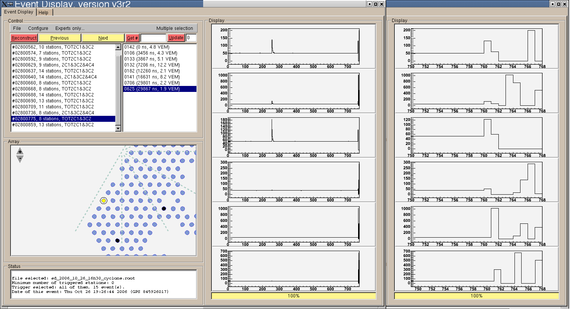Viewport: 571px width, 309px height.
Task: Select event #02800660, 8 stations
Action: point(63,83)
